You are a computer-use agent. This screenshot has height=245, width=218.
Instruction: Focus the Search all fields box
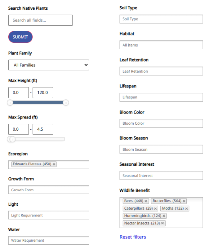click(x=41, y=20)
